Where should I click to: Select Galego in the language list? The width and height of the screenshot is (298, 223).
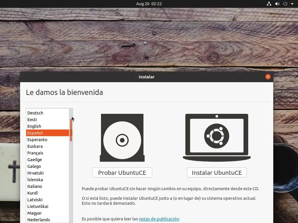coord(47,166)
